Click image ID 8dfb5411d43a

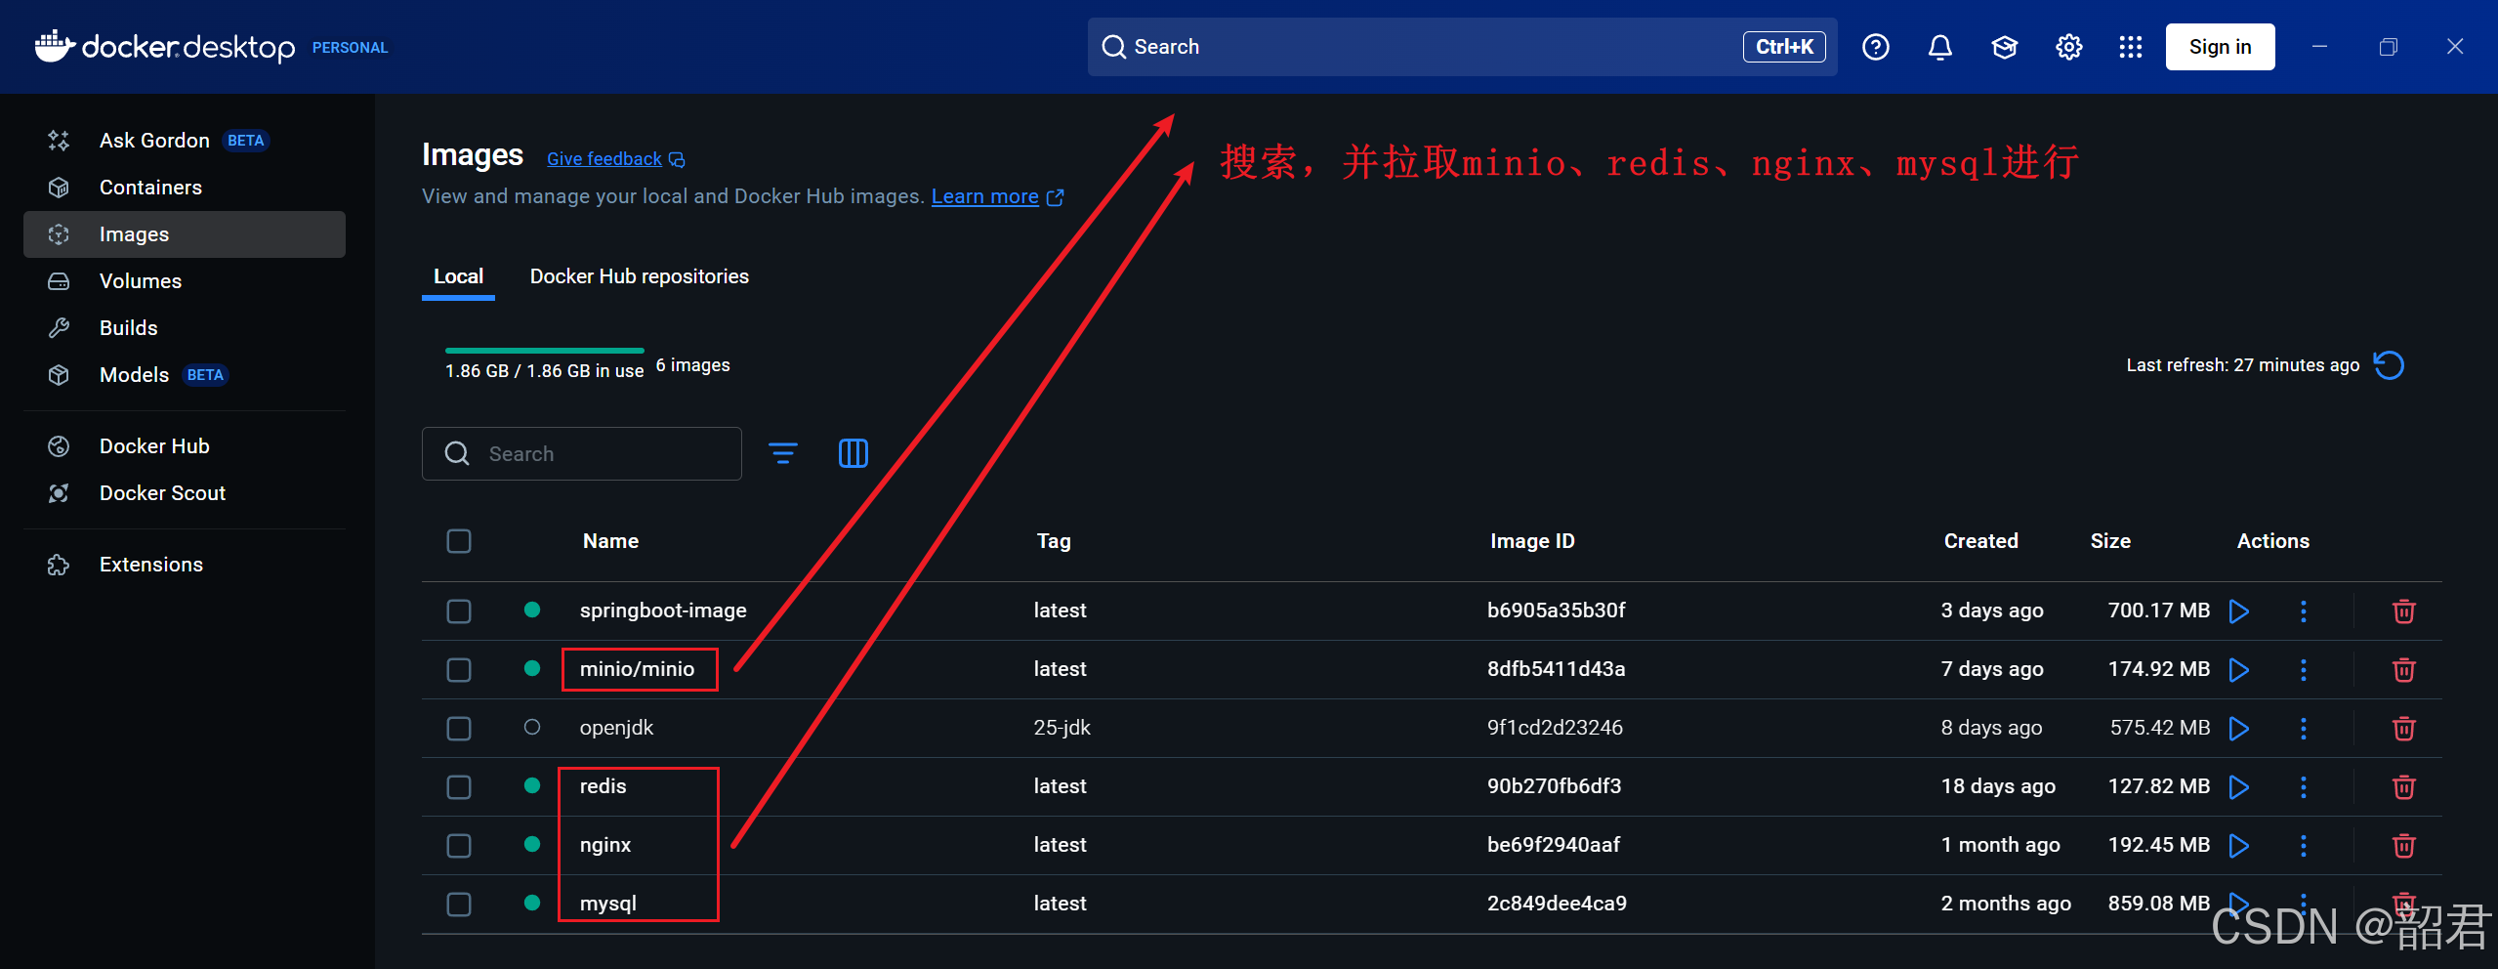pos(1557,669)
